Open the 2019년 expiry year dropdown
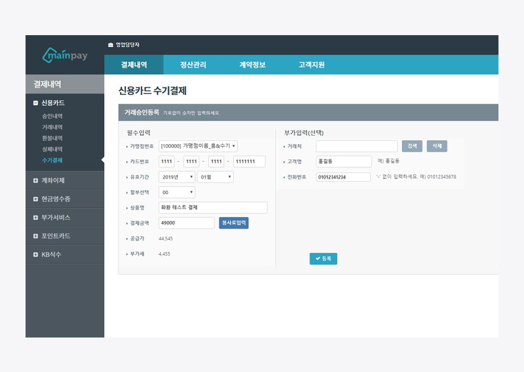Screen dimensions: 524x372 click(x=177, y=177)
